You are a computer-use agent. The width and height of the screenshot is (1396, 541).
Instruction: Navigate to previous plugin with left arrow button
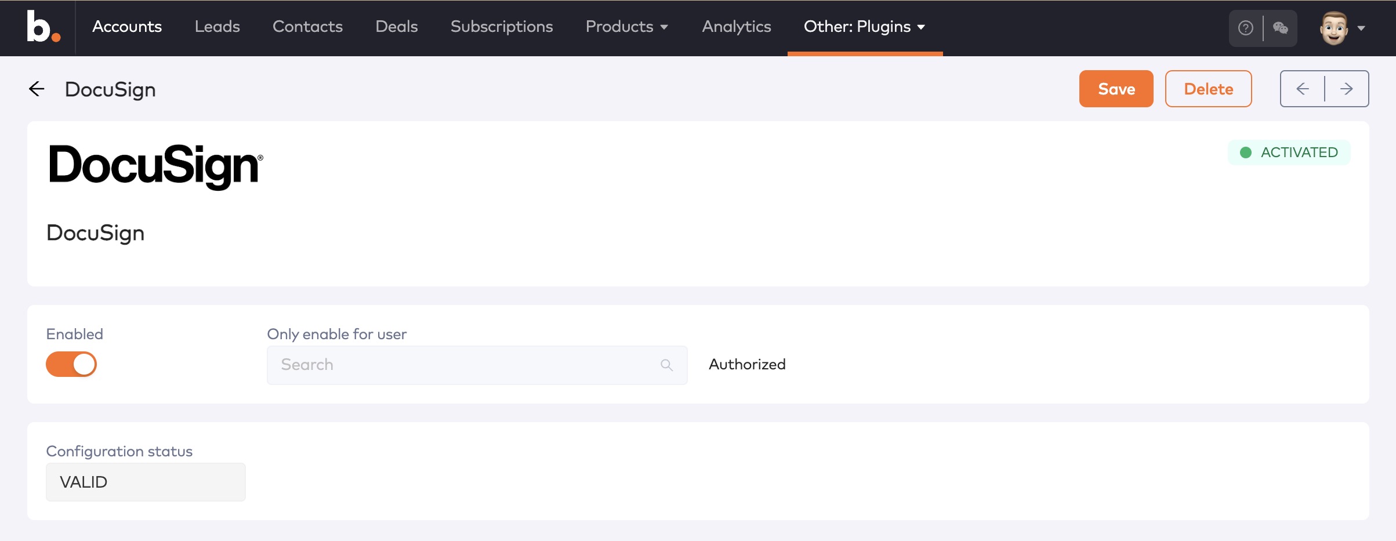tap(1303, 89)
